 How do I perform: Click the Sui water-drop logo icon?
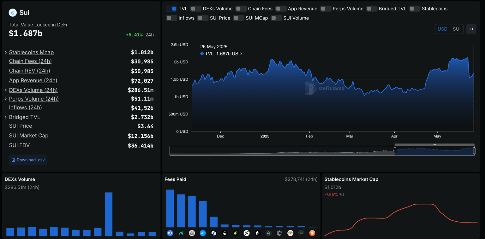click(13, 13)
